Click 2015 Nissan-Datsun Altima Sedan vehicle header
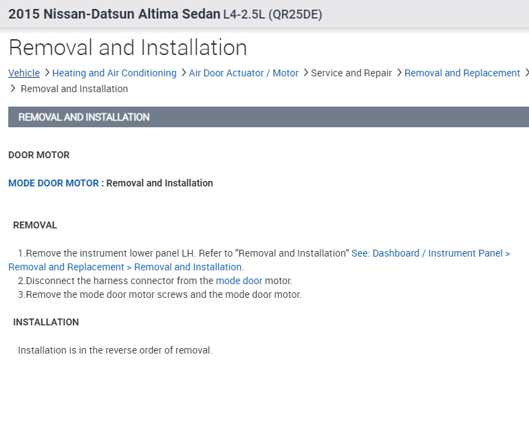Image resolution: width=529 pixels, height=443 pixels. coord(114,14)
